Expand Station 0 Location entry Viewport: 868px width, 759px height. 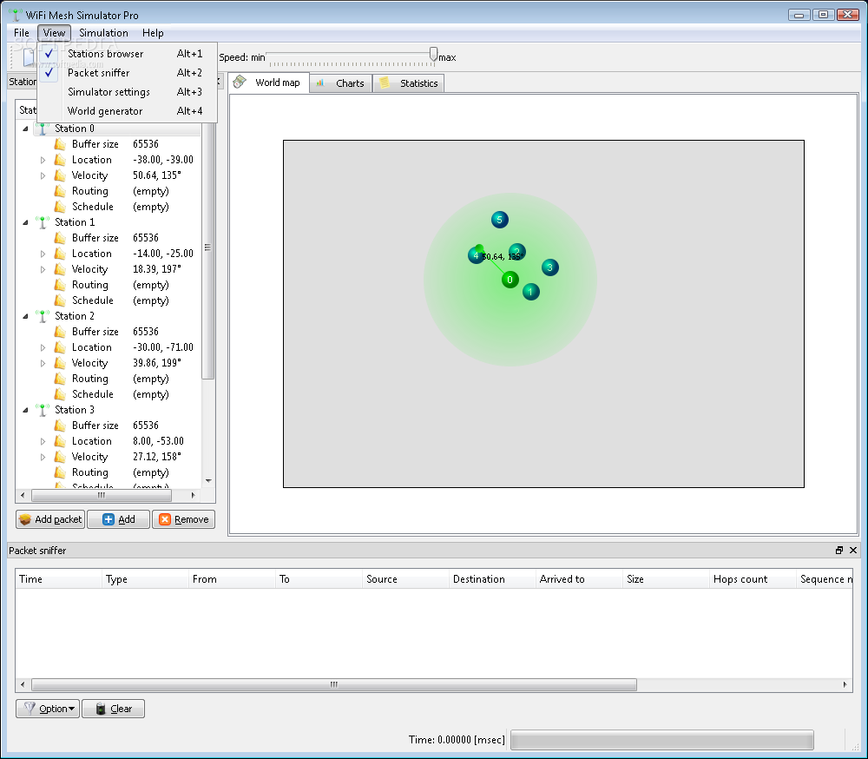pos(43,160)
